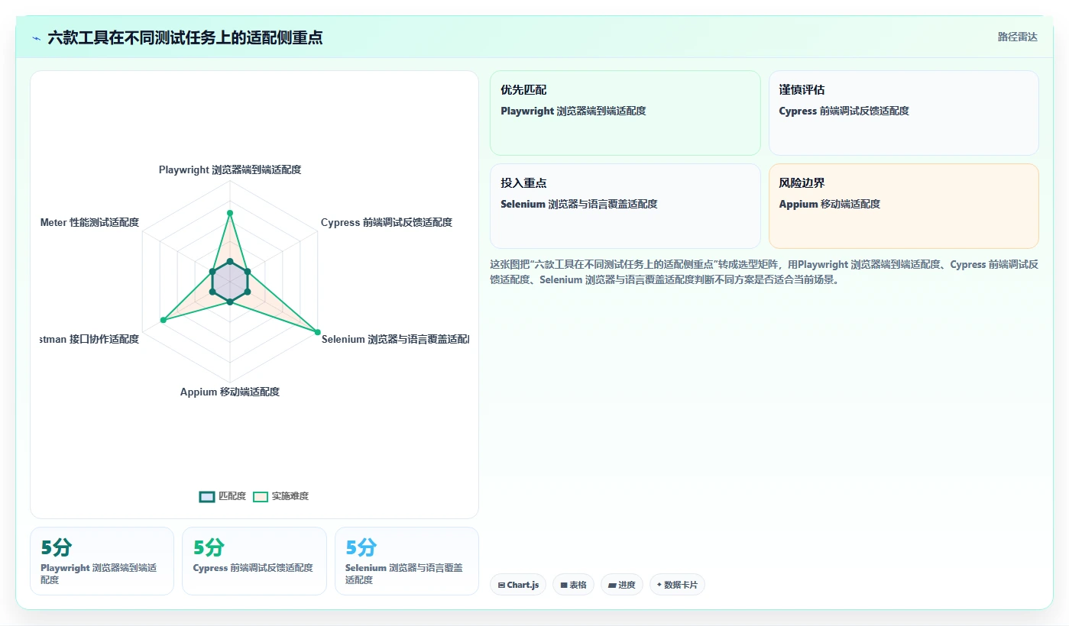Open the 风险边界 card
The height and width of the screenshot is (626, 1069).
(x=903, y=206)
